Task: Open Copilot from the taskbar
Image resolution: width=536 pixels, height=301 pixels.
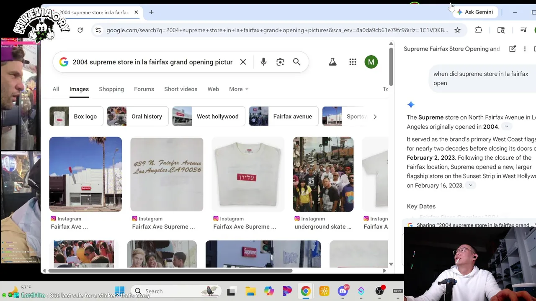Action: click(x=269, y=291)
